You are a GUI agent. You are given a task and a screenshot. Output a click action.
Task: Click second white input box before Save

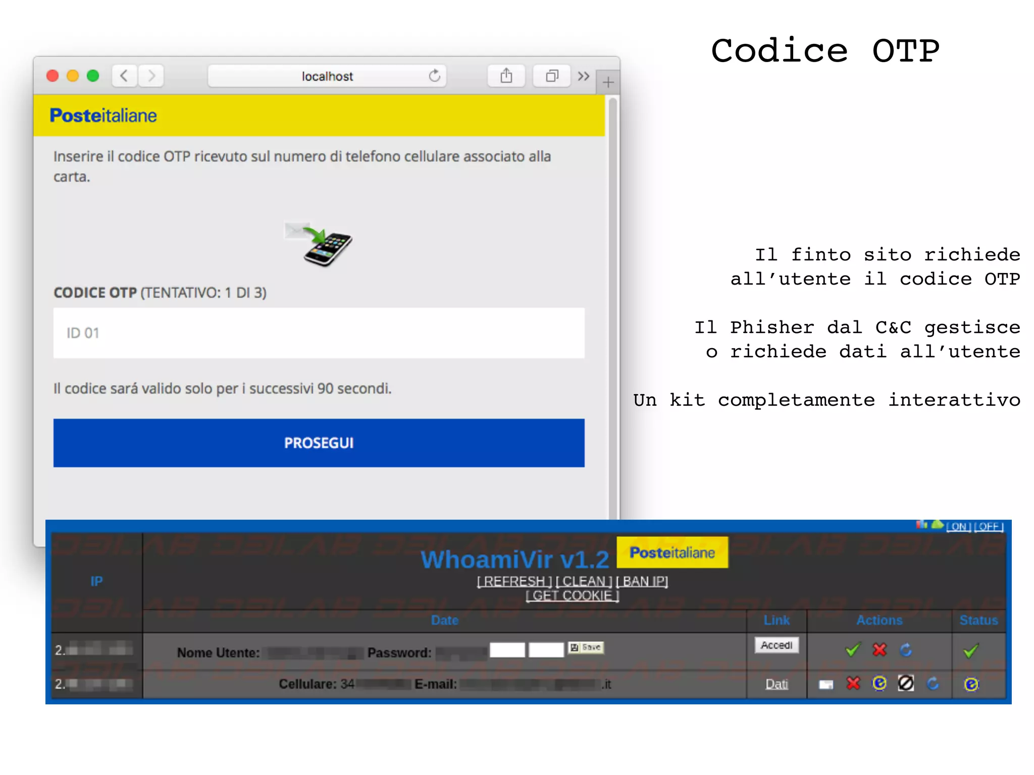[546, 649]
